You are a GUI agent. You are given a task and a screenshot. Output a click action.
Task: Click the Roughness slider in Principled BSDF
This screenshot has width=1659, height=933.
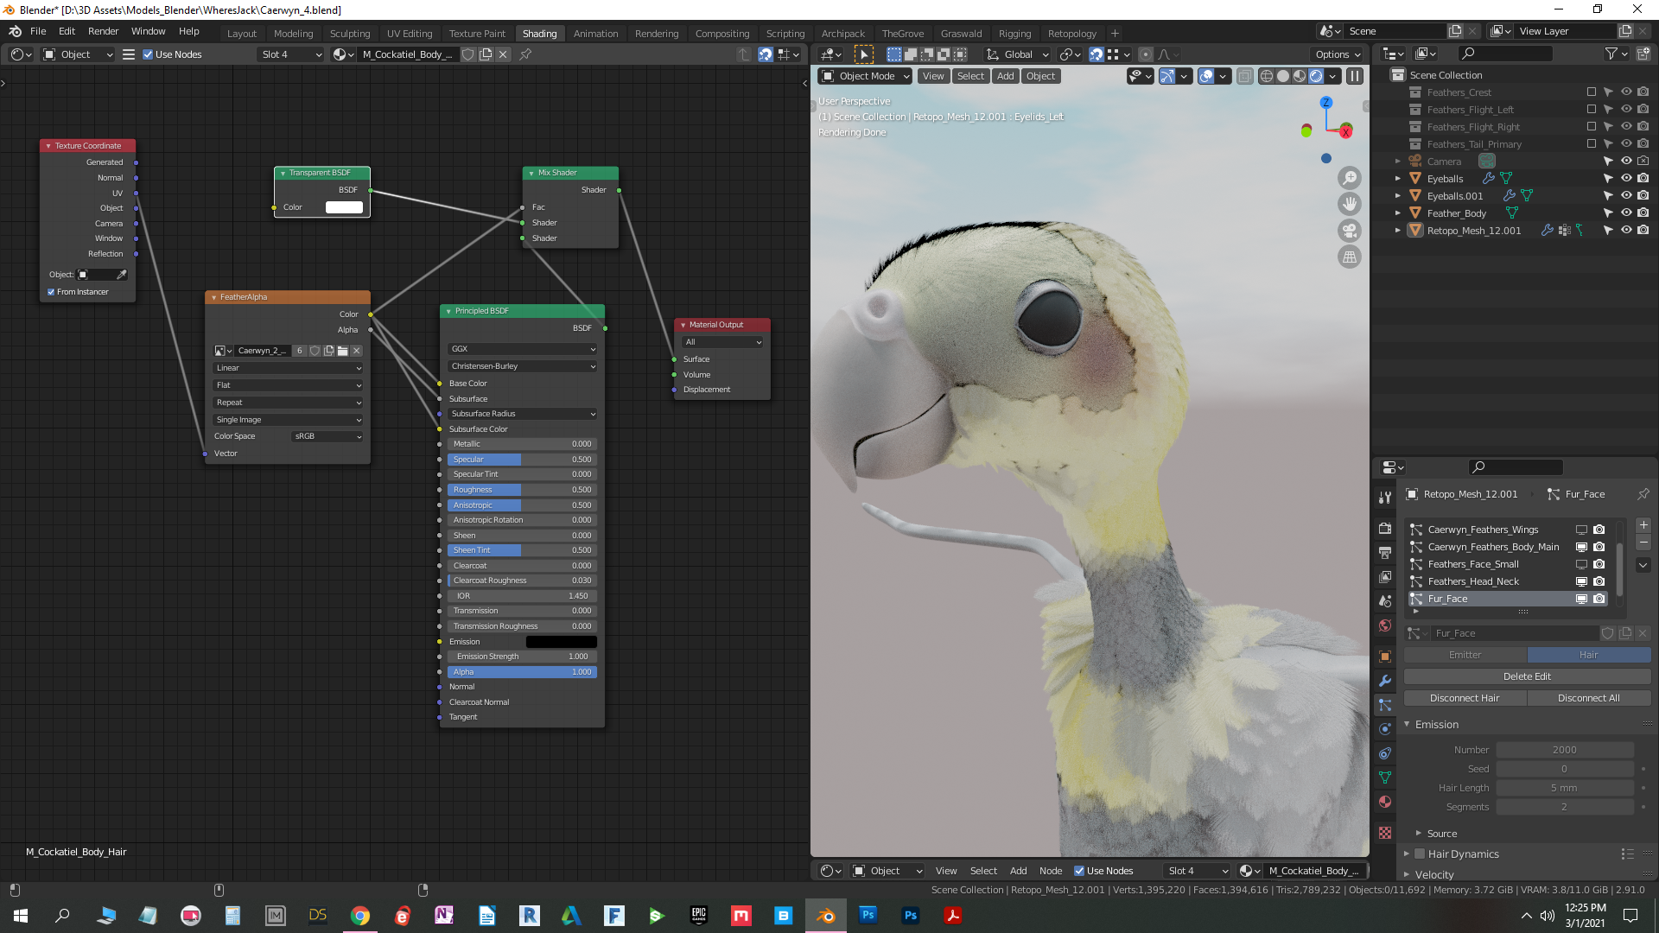pyautogui.click(x=522, y=490)
